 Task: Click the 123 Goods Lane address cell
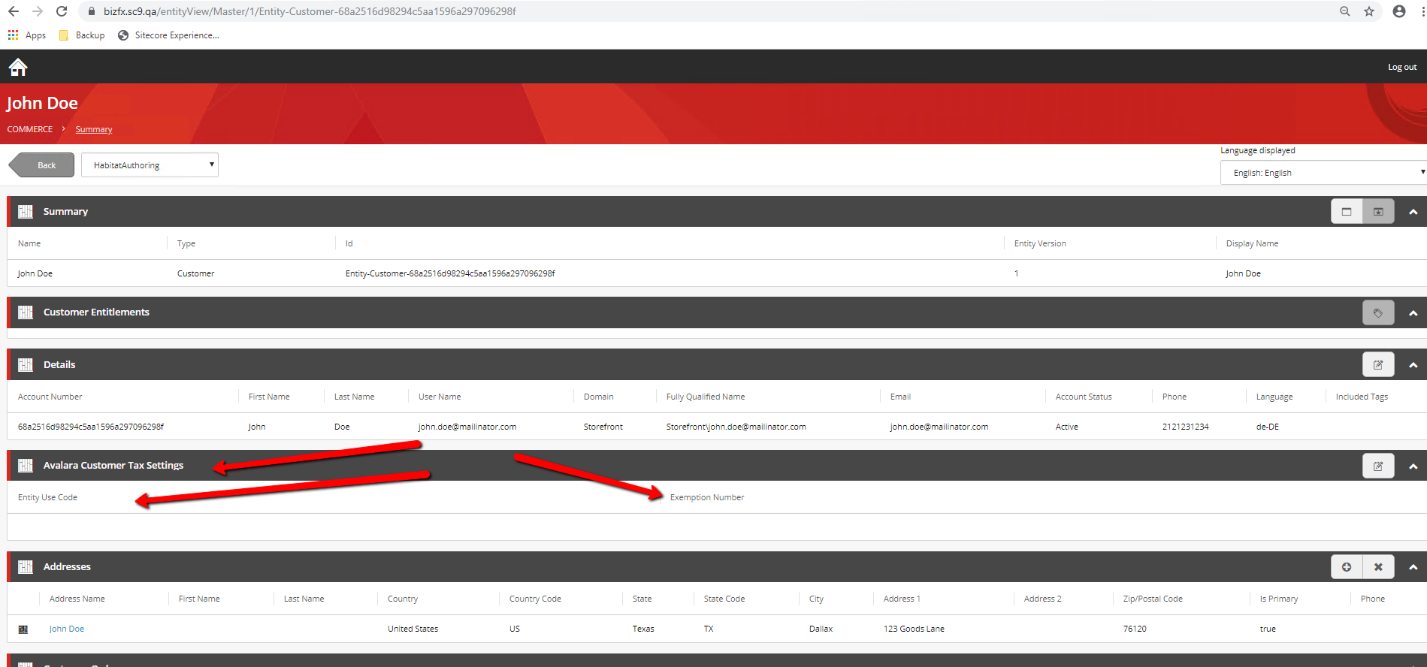[x=914, y=629]
